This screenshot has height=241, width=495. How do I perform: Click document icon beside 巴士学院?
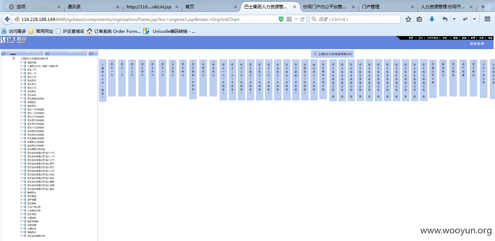[25, 214]
